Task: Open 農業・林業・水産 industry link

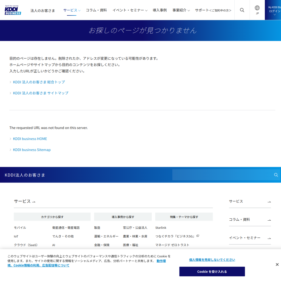Action: (x=135, y=236)
